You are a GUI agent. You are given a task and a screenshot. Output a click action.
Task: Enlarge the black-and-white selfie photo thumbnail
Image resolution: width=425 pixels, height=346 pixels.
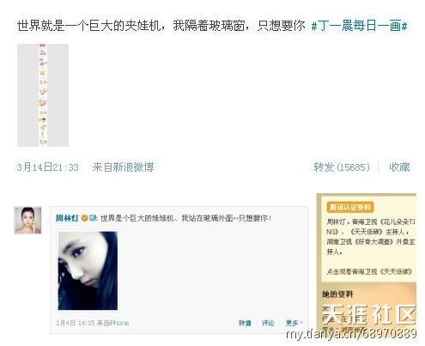(x=88, y=270)
